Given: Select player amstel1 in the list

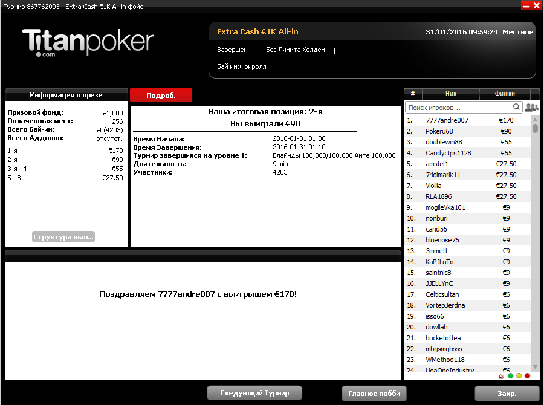Looking at the screenshot, I should [467, 164].
